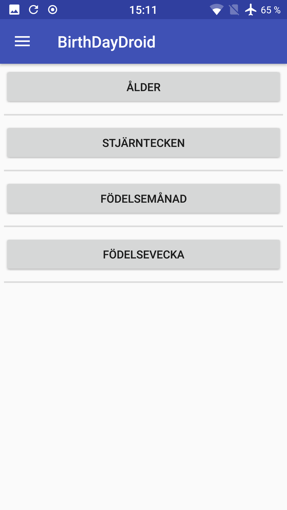
Task: Click divider line below ÅLDER button
Action: (143, 115)
